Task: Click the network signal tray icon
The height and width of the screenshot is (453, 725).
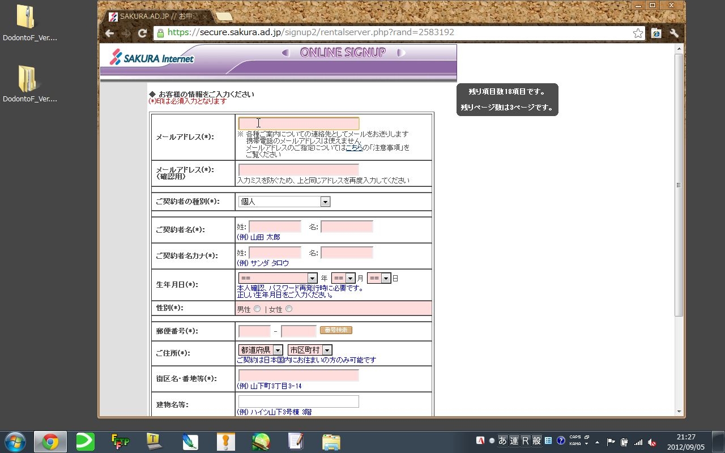Action: pyautogui.click(x=638, y=442)
